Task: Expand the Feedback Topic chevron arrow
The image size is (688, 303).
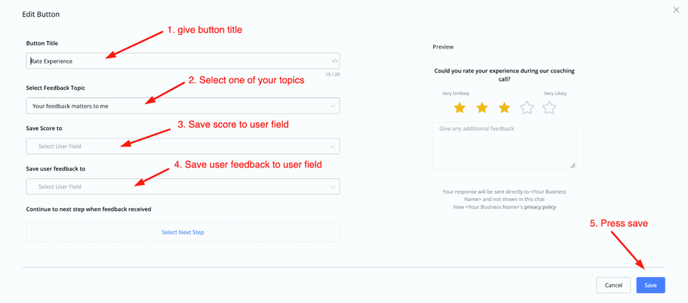Action: [333, 106]
